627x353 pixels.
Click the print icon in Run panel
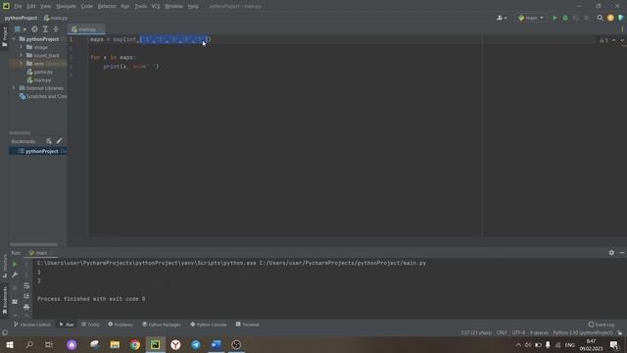pos(26,307)
